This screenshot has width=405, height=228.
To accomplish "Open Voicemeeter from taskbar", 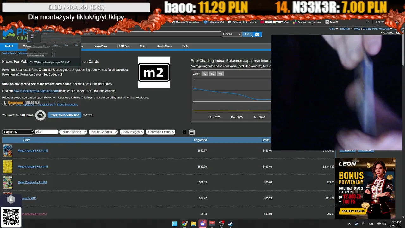I will coord(212,224).
